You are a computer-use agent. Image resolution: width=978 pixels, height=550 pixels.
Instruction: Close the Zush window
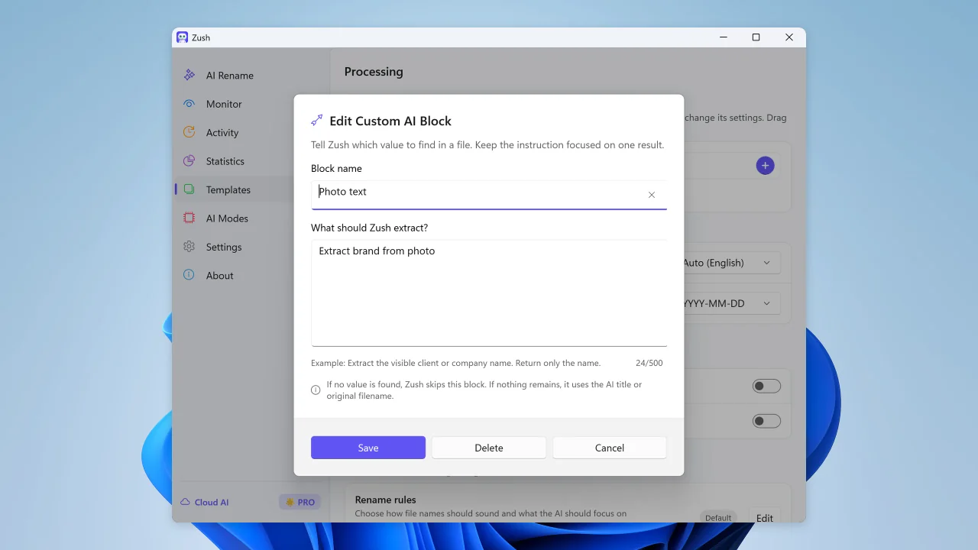[789, 37]
